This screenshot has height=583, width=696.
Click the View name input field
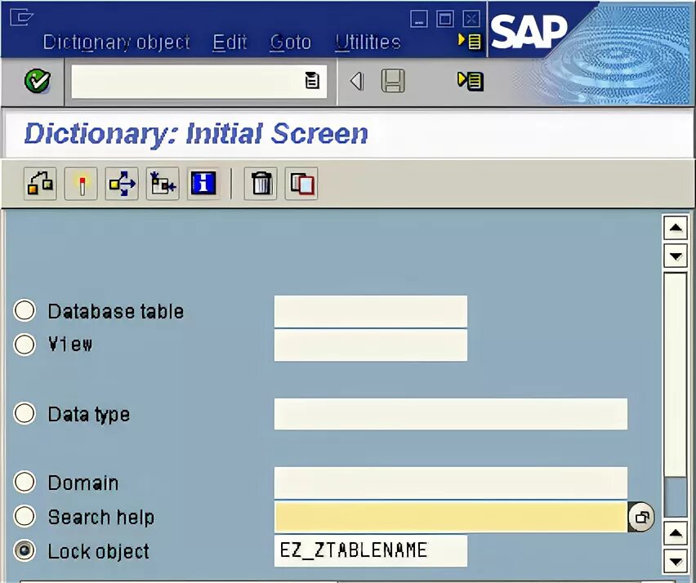[371, 345]
